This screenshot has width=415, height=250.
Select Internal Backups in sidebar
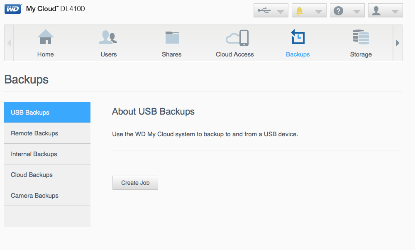point(47,154)
